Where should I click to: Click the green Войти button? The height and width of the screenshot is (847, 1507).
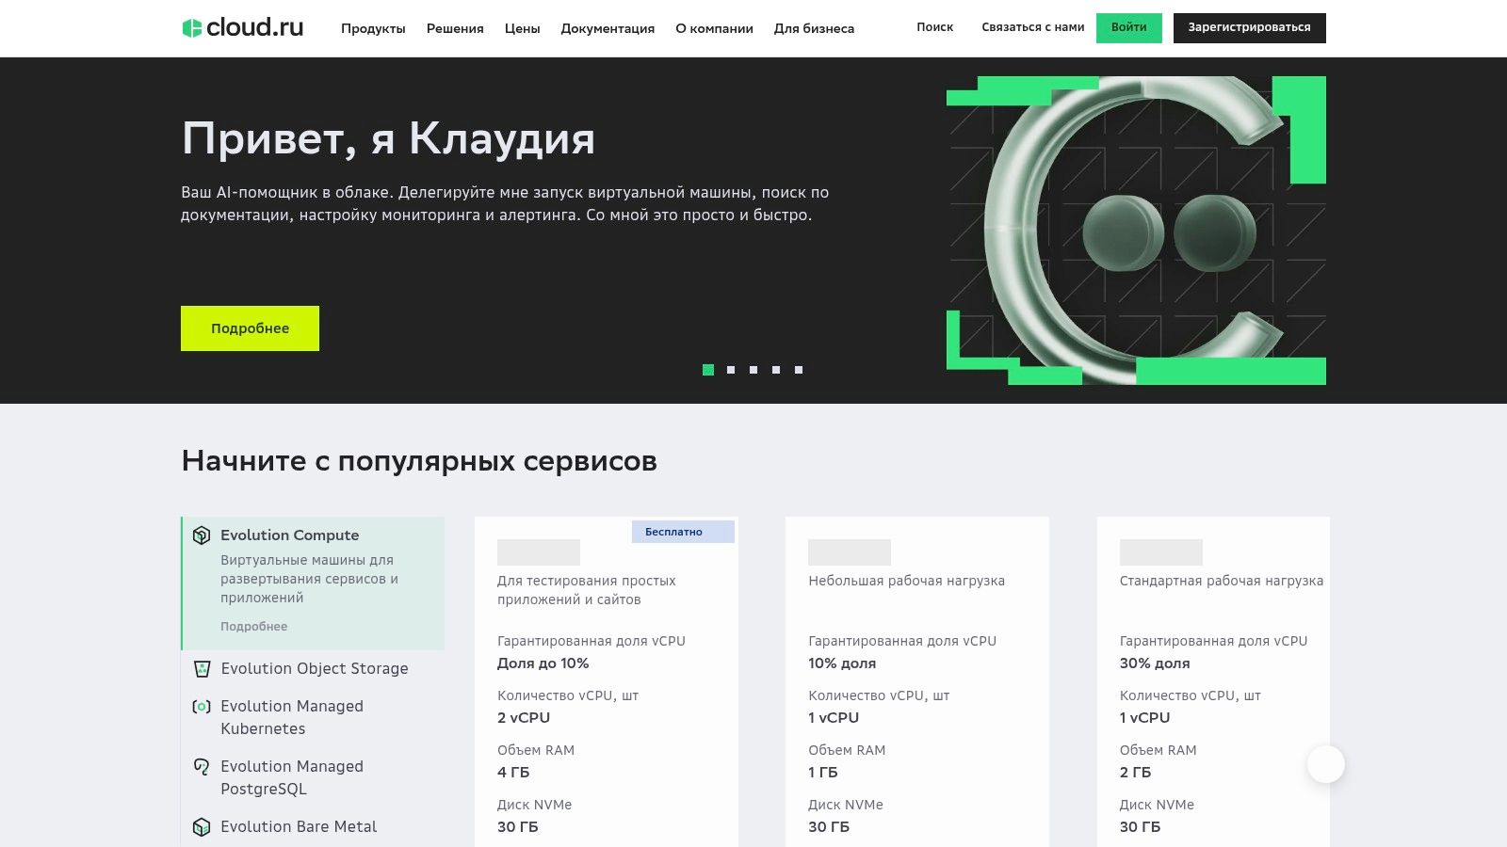(1128, 28)
